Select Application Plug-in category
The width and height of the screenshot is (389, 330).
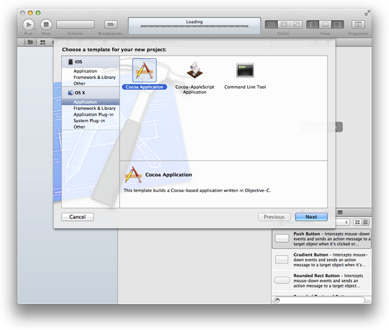(93, 114)
